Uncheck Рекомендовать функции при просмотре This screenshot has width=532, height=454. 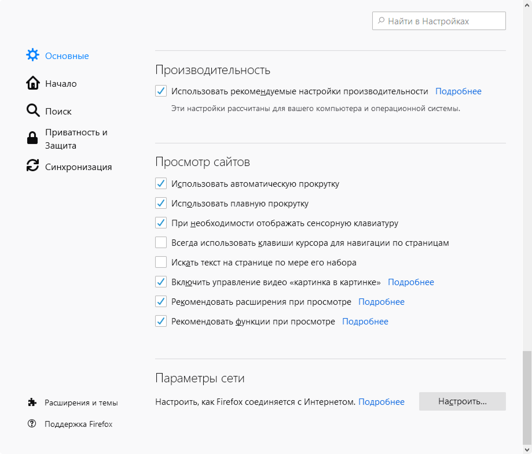161,321
